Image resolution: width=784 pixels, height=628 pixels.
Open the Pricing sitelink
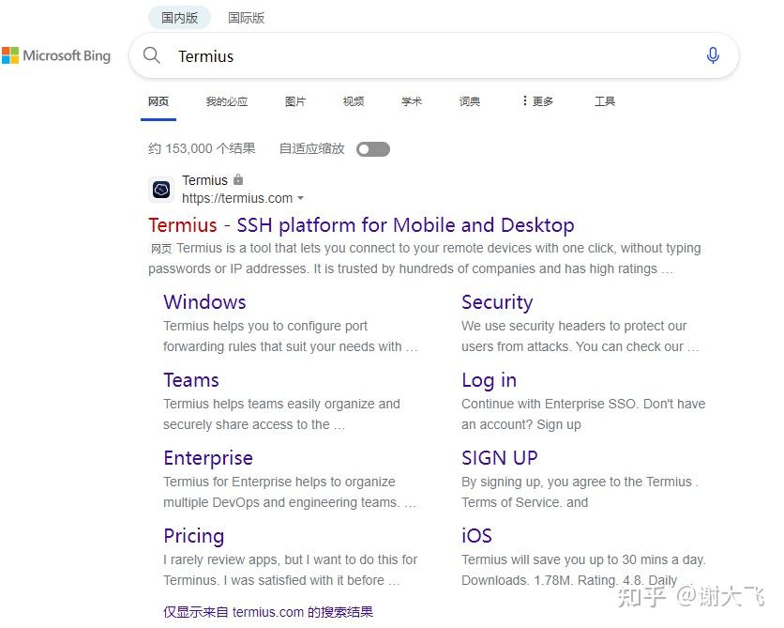tap(193, 536)
